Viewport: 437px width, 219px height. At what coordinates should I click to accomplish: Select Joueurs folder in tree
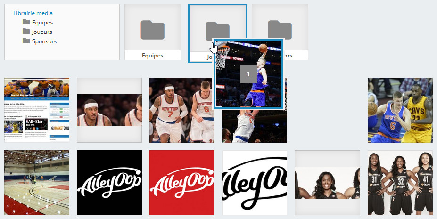tap(42, 32)
